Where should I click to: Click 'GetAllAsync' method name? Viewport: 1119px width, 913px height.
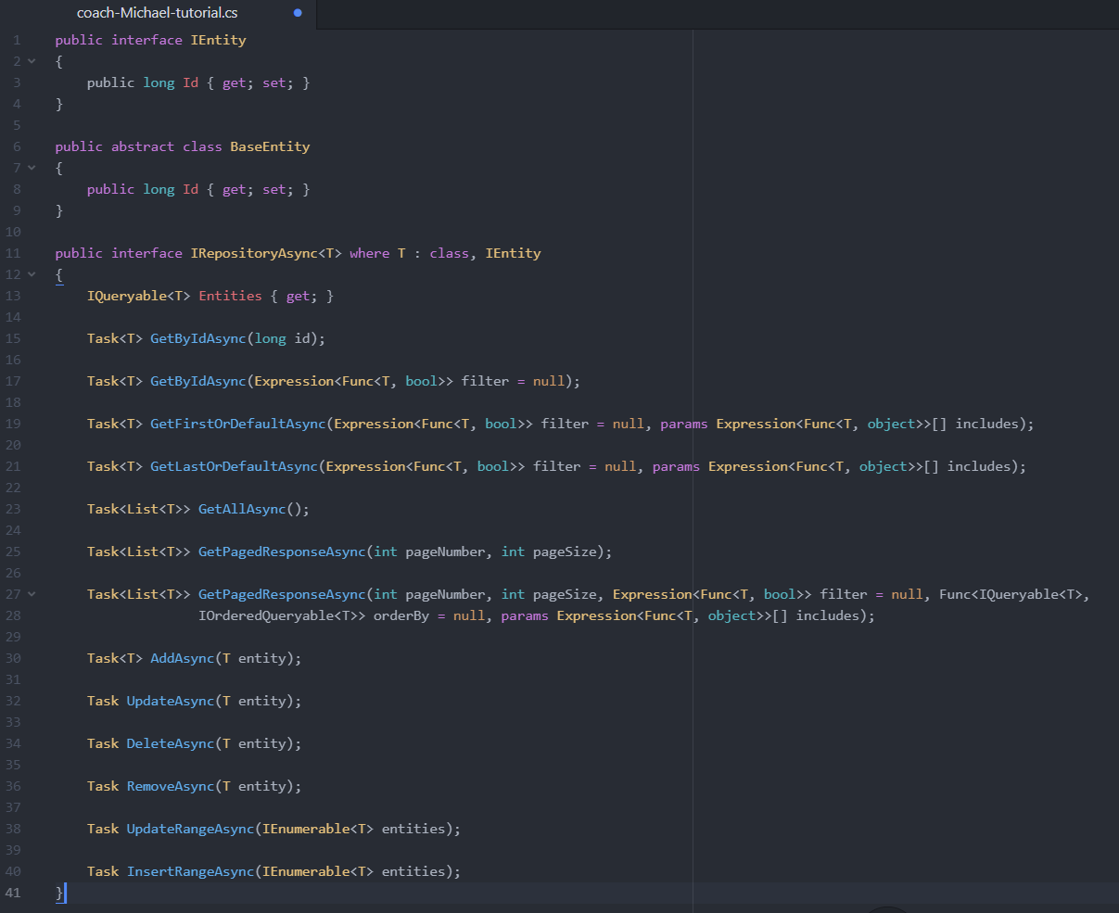click(242, 509)
